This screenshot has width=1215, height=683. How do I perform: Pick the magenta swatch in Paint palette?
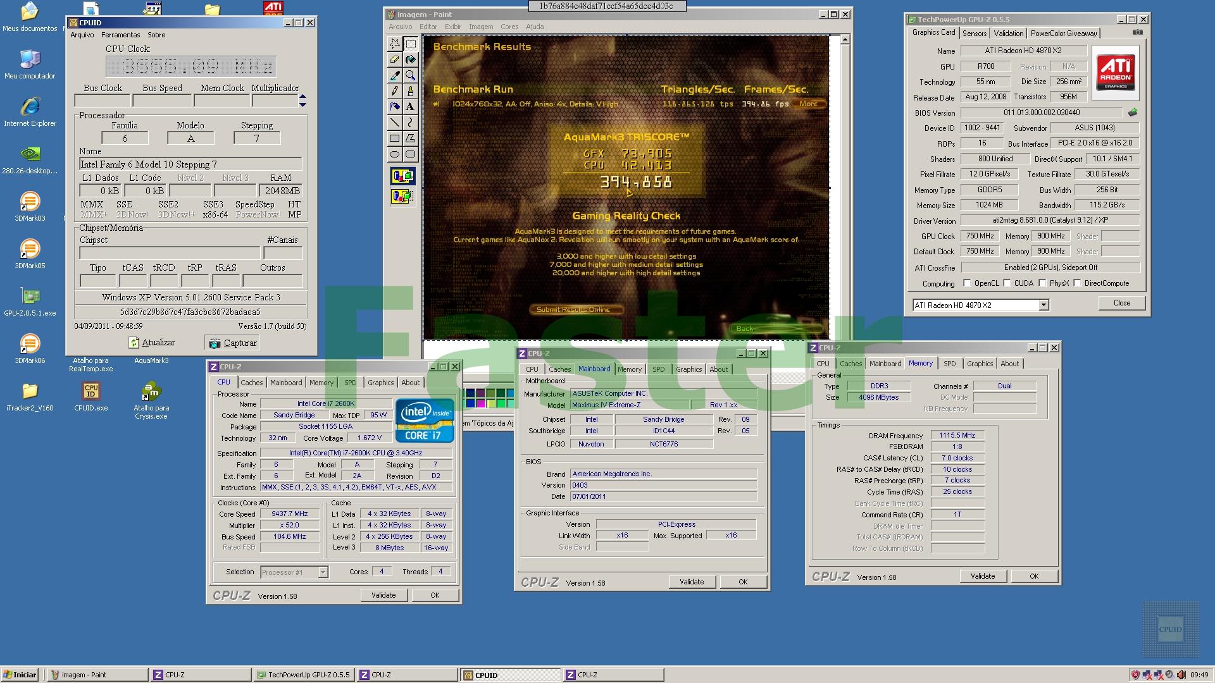coord(480,403)
